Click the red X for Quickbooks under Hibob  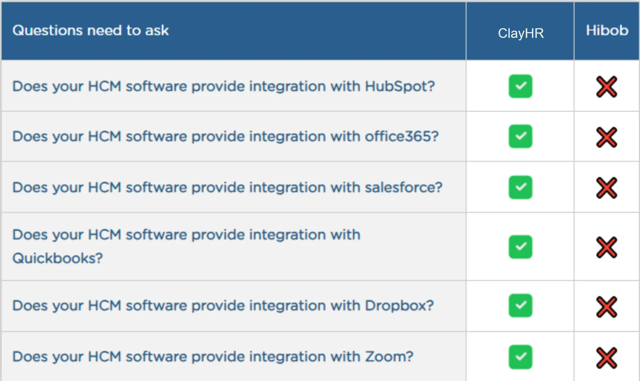[x=606, y=247]
